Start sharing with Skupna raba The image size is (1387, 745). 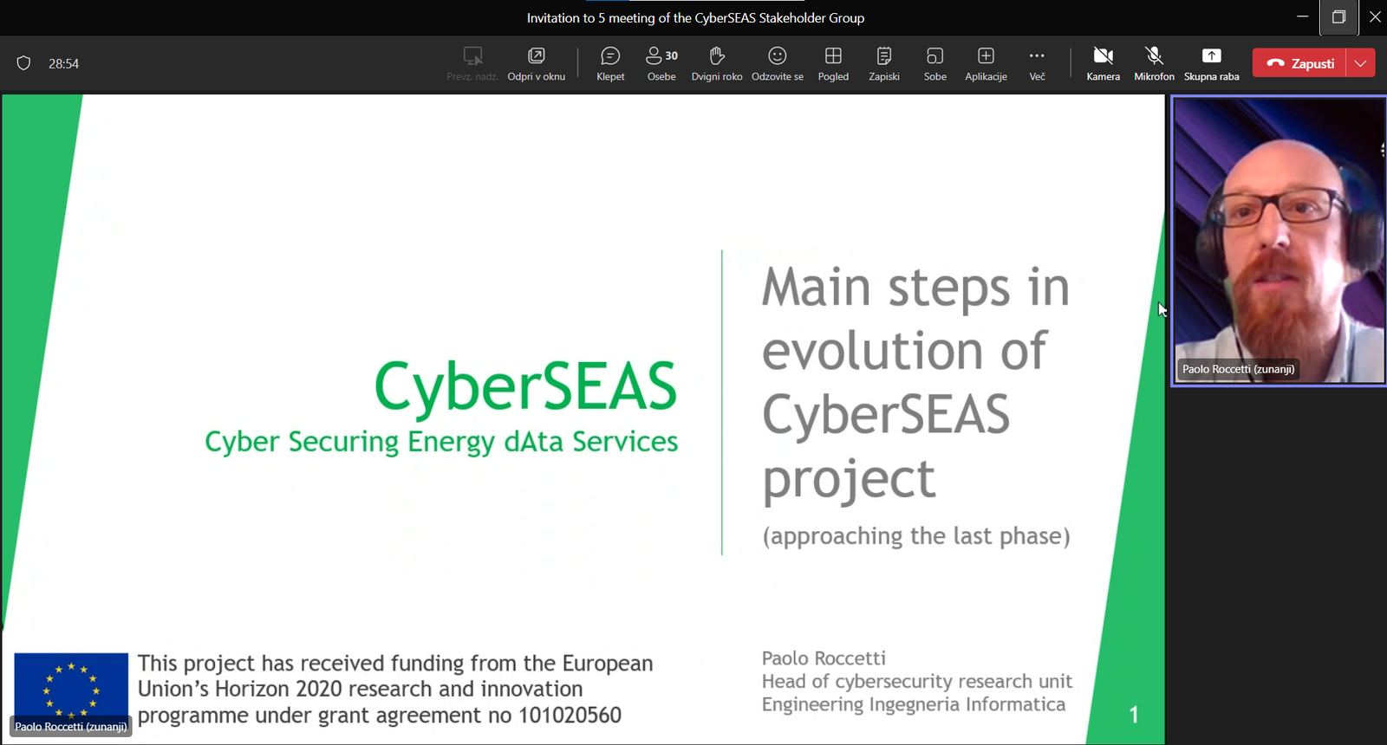(x=1211, y=64)
